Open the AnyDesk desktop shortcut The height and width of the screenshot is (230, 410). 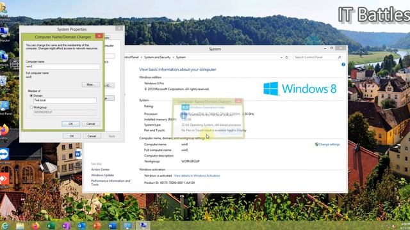point(4,180)
